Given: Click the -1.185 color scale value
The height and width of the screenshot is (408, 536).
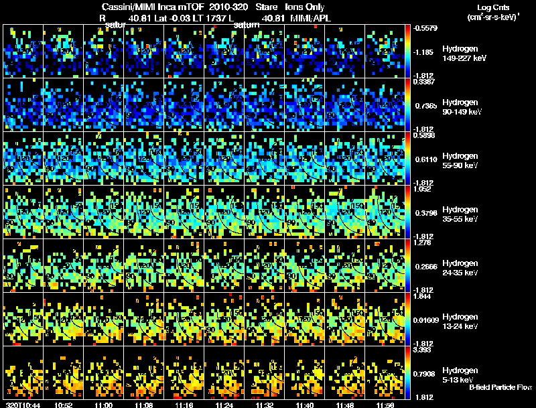Looking at the screenshot, I should [423, 52].
